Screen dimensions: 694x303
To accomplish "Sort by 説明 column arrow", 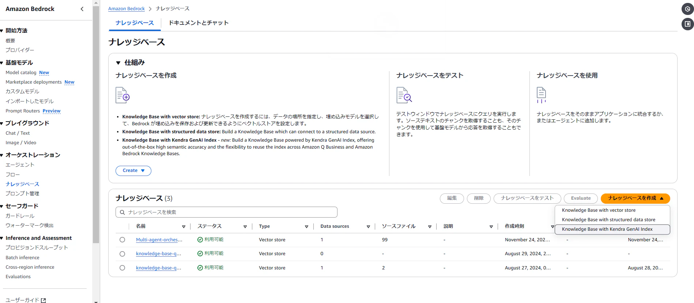I will point(491,227).
